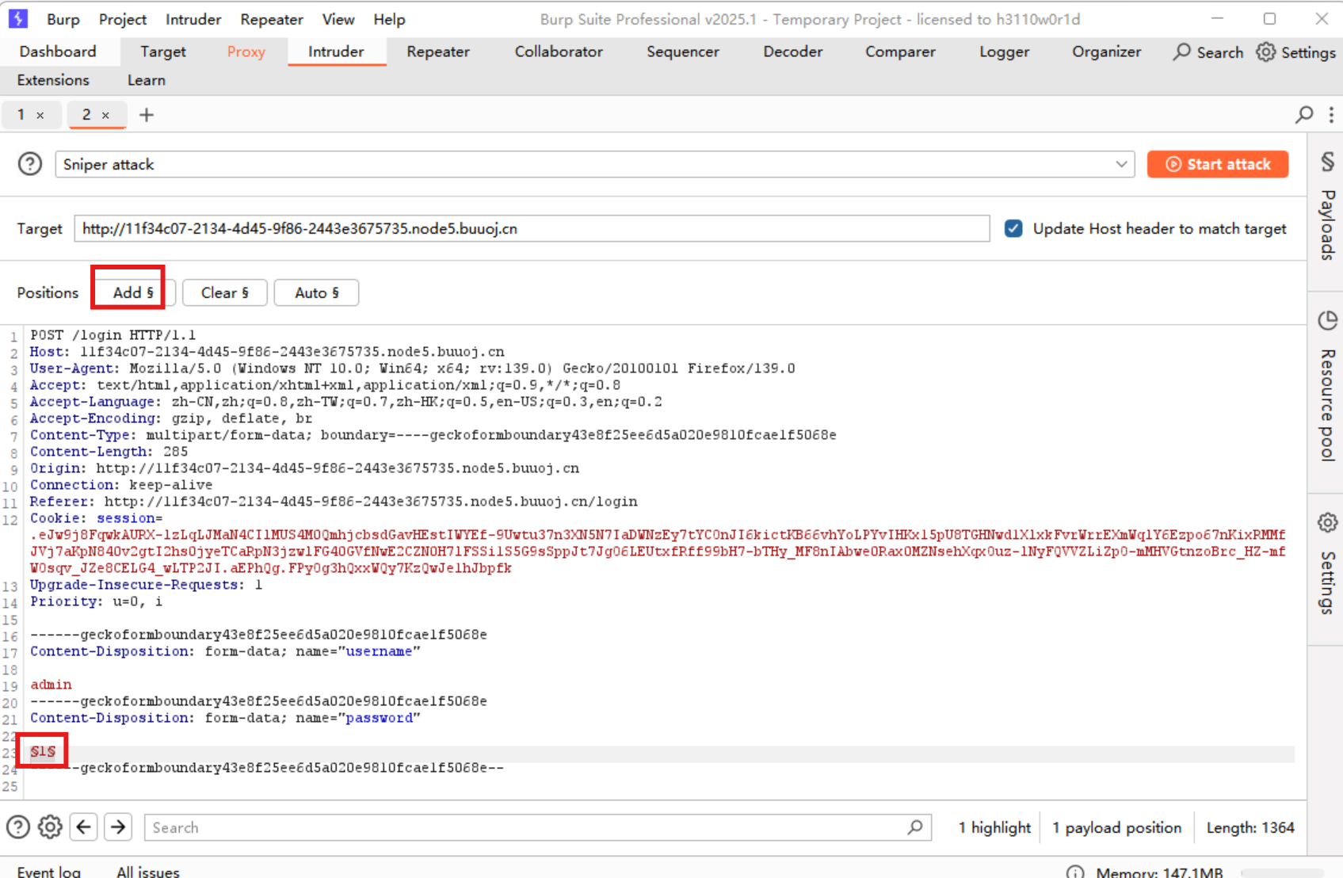Switch to the Comparer tab
Image resolution: width=1343 pixels, height=878 pixels.
900,52
